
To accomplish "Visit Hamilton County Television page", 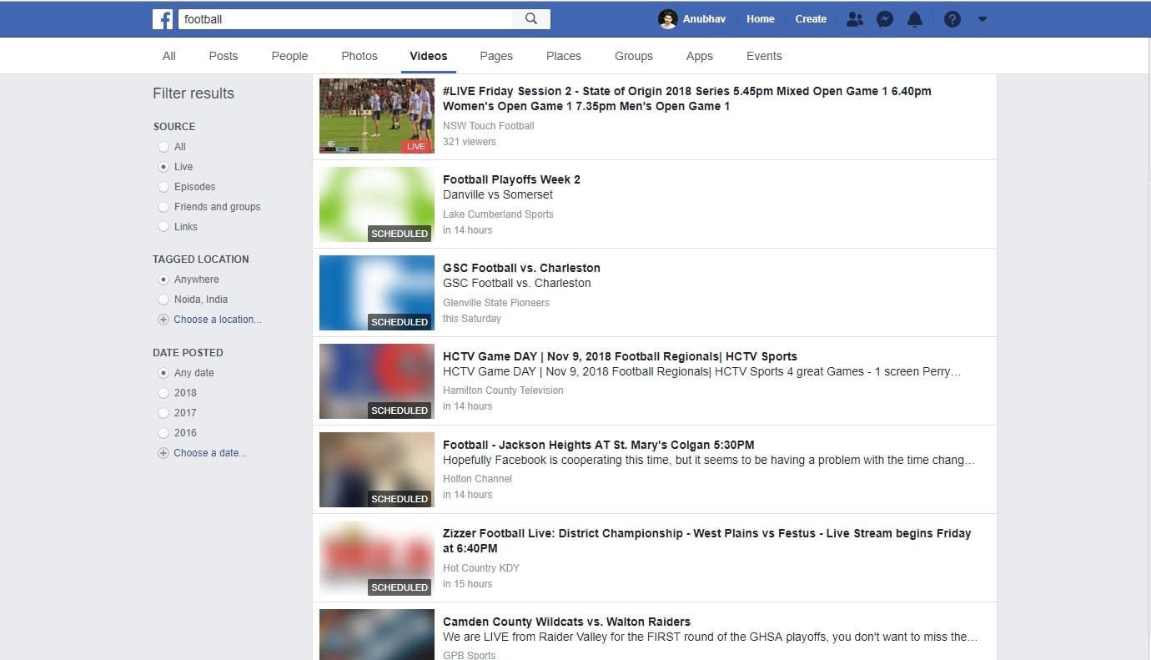I will (503, 390).
